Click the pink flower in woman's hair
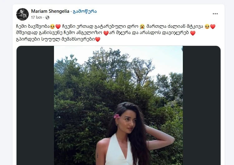Screen dimensions: 234x165 pos(117,116)
